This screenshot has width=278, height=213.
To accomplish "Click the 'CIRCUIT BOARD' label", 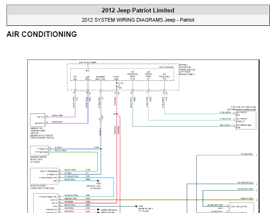I will pos(166,67).
